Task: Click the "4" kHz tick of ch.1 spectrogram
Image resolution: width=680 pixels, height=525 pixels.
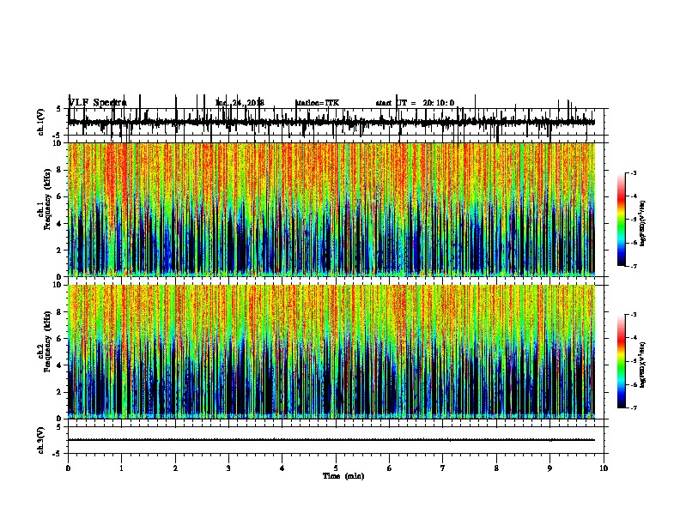Action: [x=60, y=224]
